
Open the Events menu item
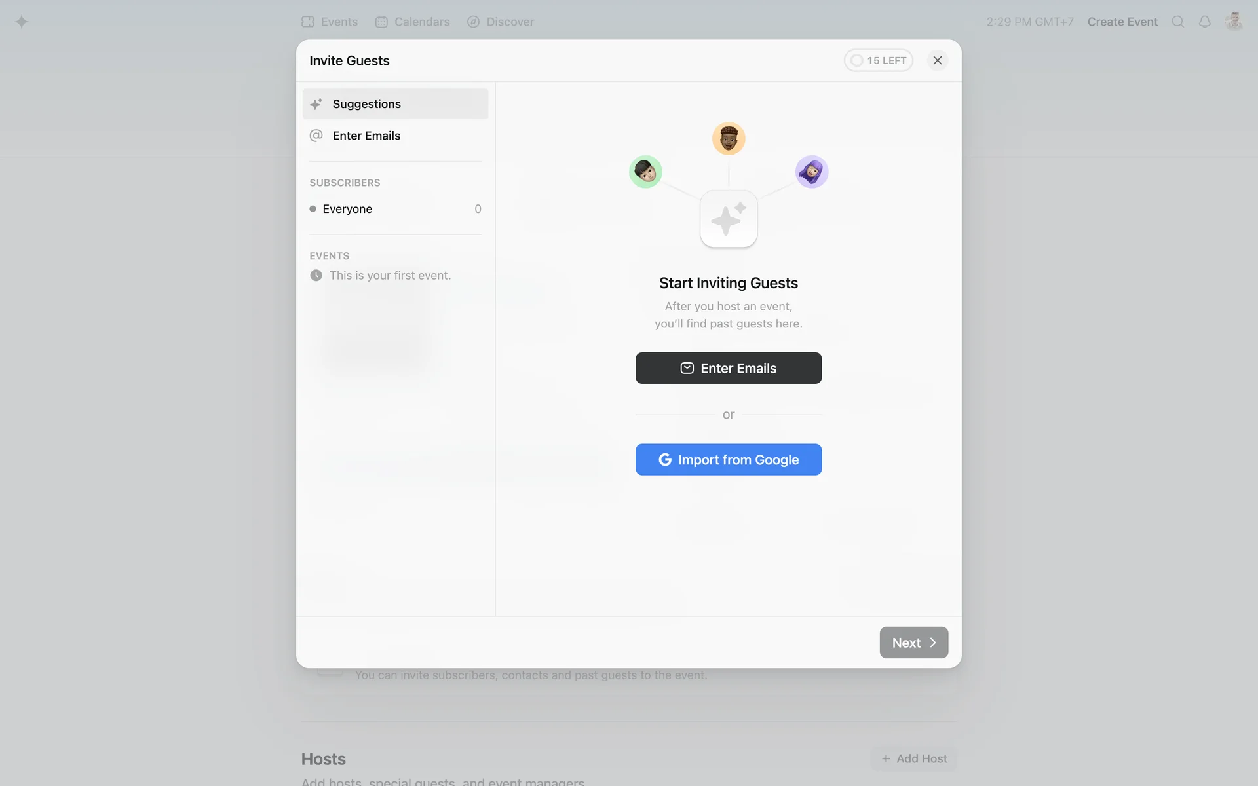click(x=330, y=22)
